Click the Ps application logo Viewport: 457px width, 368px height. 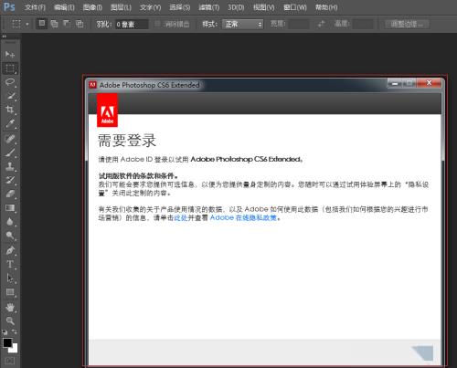(9, 6)
